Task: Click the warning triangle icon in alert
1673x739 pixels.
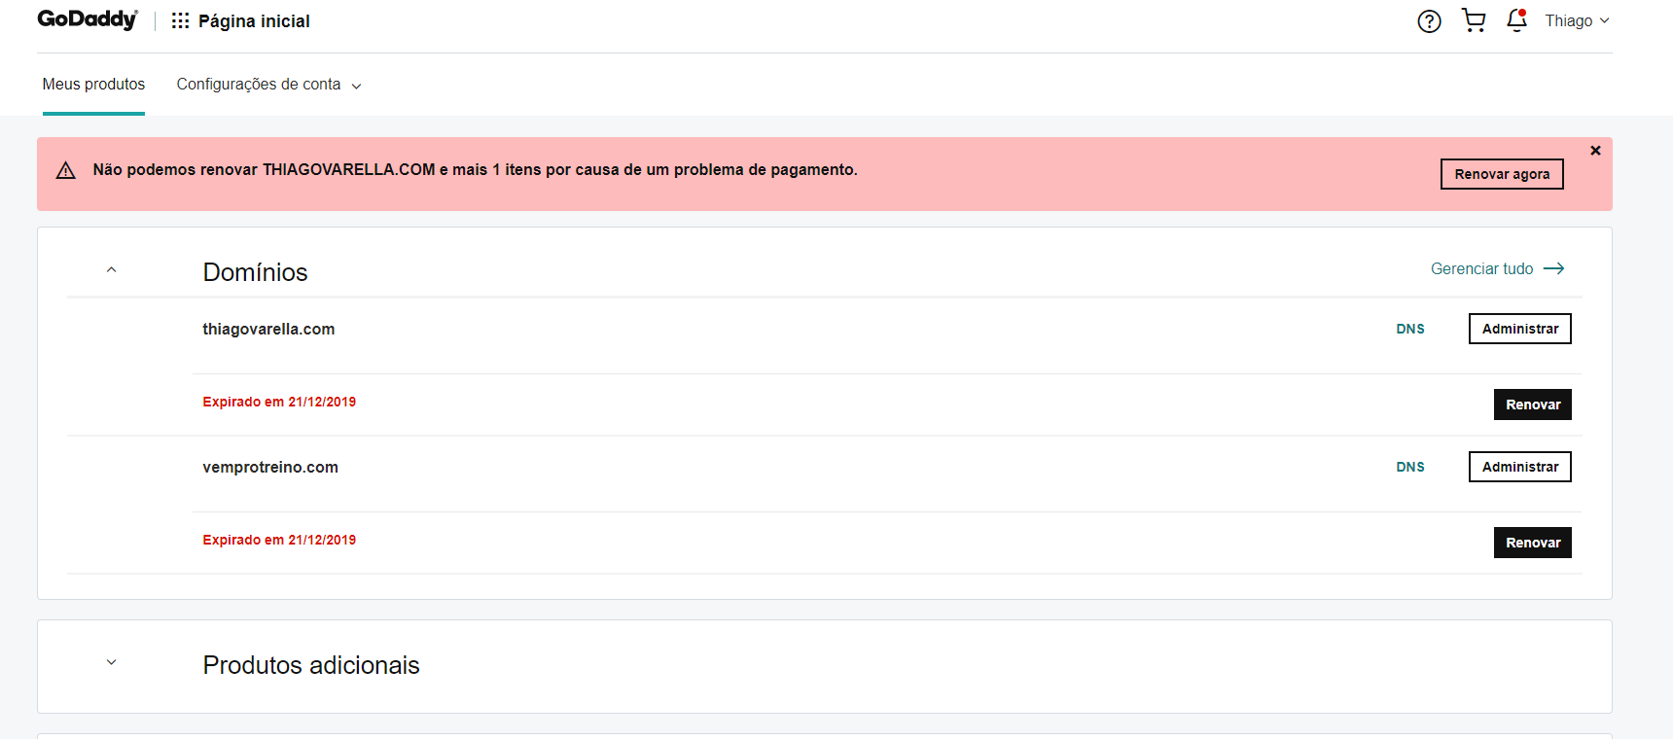Action: click(66, 170)
